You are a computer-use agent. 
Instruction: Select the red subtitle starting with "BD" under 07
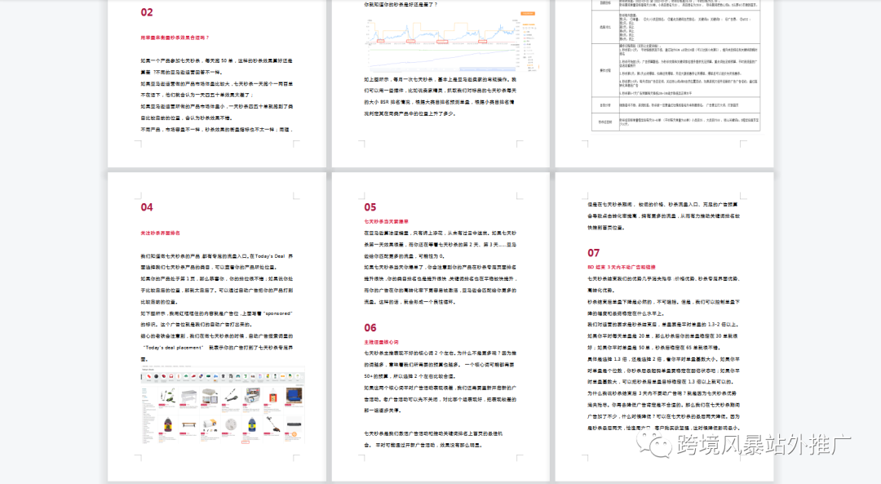622,267
